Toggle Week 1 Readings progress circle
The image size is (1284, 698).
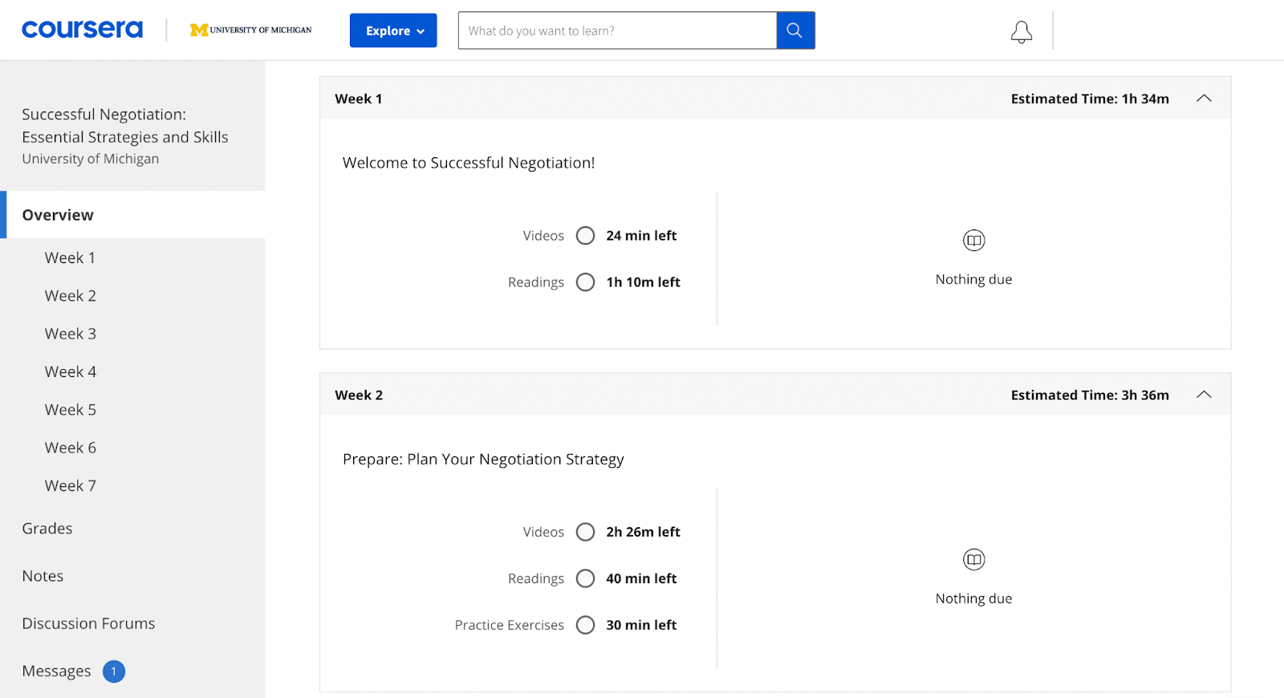click(x=586, y=282)
